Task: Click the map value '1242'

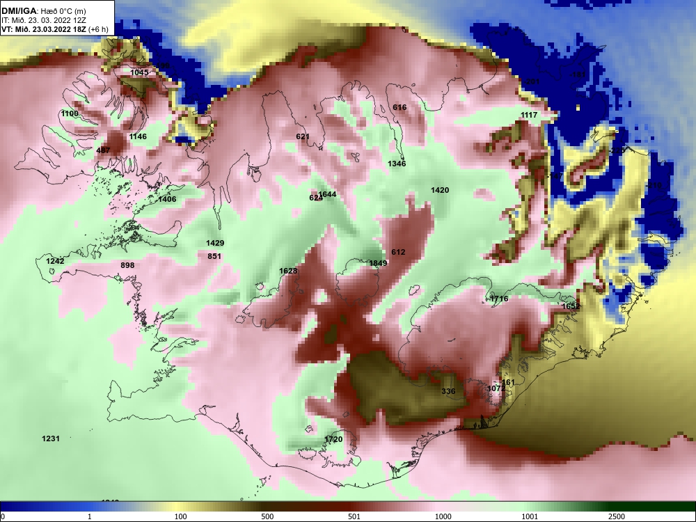Action: click(x=55, y=261)
